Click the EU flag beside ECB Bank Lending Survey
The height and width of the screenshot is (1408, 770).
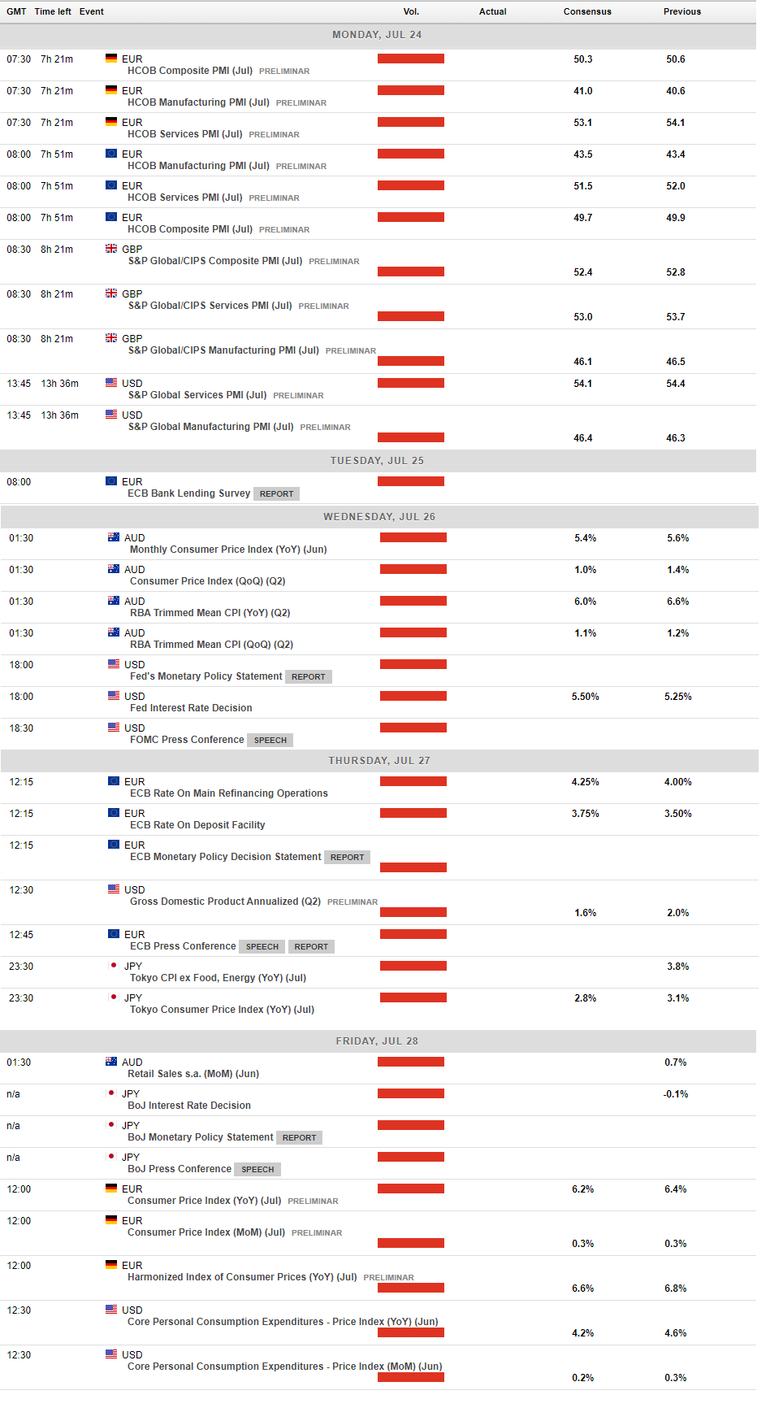tap(111, 481)
